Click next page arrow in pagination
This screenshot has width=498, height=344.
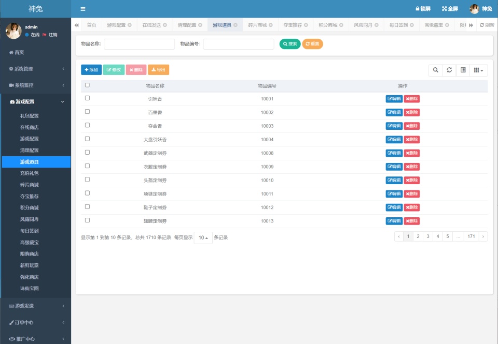(x=483, y=236)
